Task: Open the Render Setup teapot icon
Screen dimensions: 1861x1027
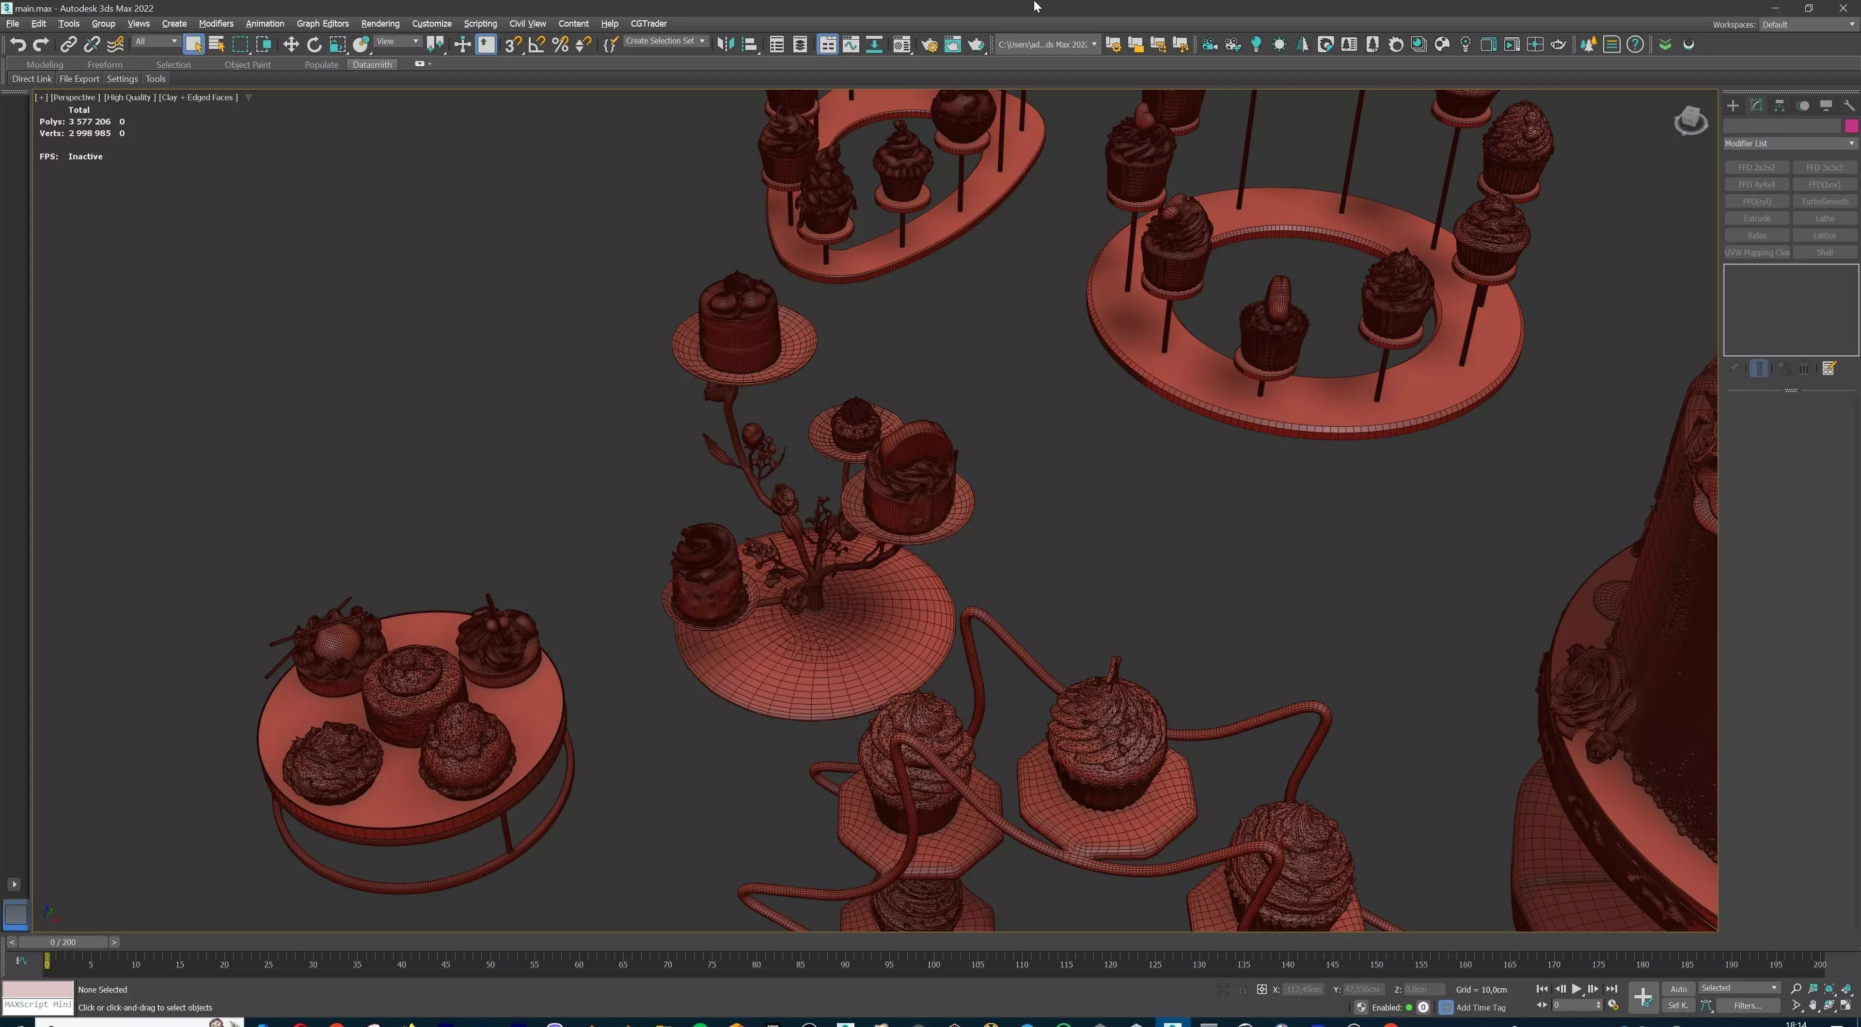Action: click(x=929, y=45)
